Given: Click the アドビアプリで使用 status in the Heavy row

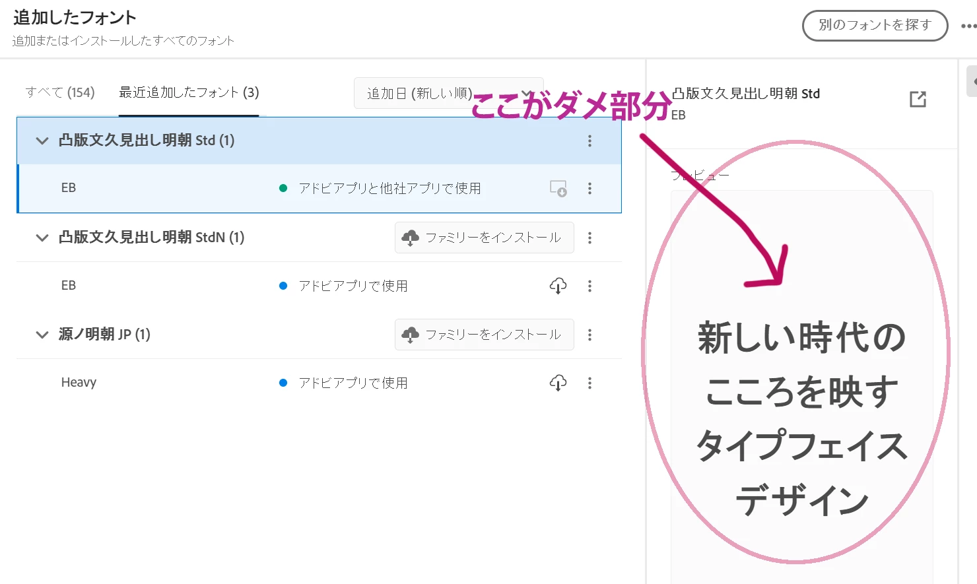Looking at the screenshot, I should (353, 383).
